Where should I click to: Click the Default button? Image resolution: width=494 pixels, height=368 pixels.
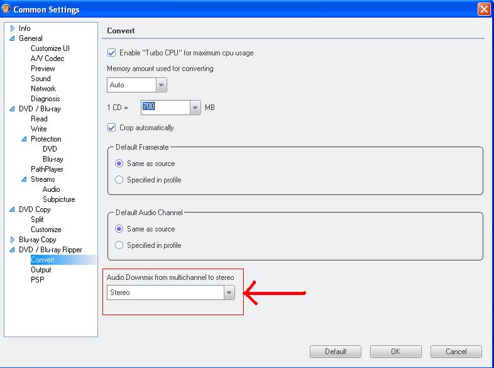[x=336, y=351]
